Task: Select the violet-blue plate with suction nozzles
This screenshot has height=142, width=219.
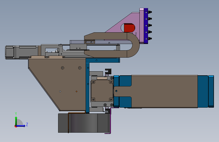Action: (146, 26)
